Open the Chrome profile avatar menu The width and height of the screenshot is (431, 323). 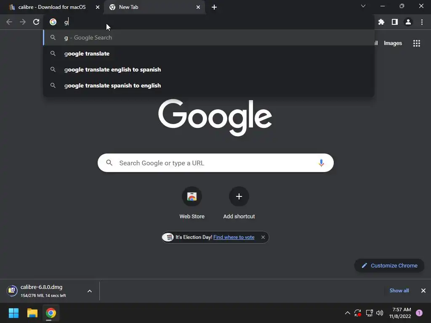tap(408, 22)
